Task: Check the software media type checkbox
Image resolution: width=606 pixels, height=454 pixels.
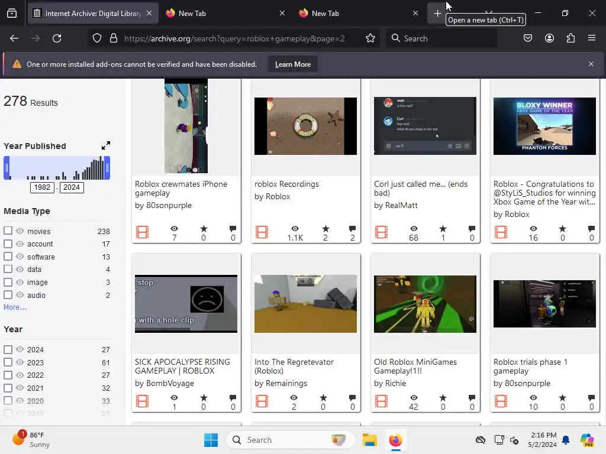Action: [8, 257]
